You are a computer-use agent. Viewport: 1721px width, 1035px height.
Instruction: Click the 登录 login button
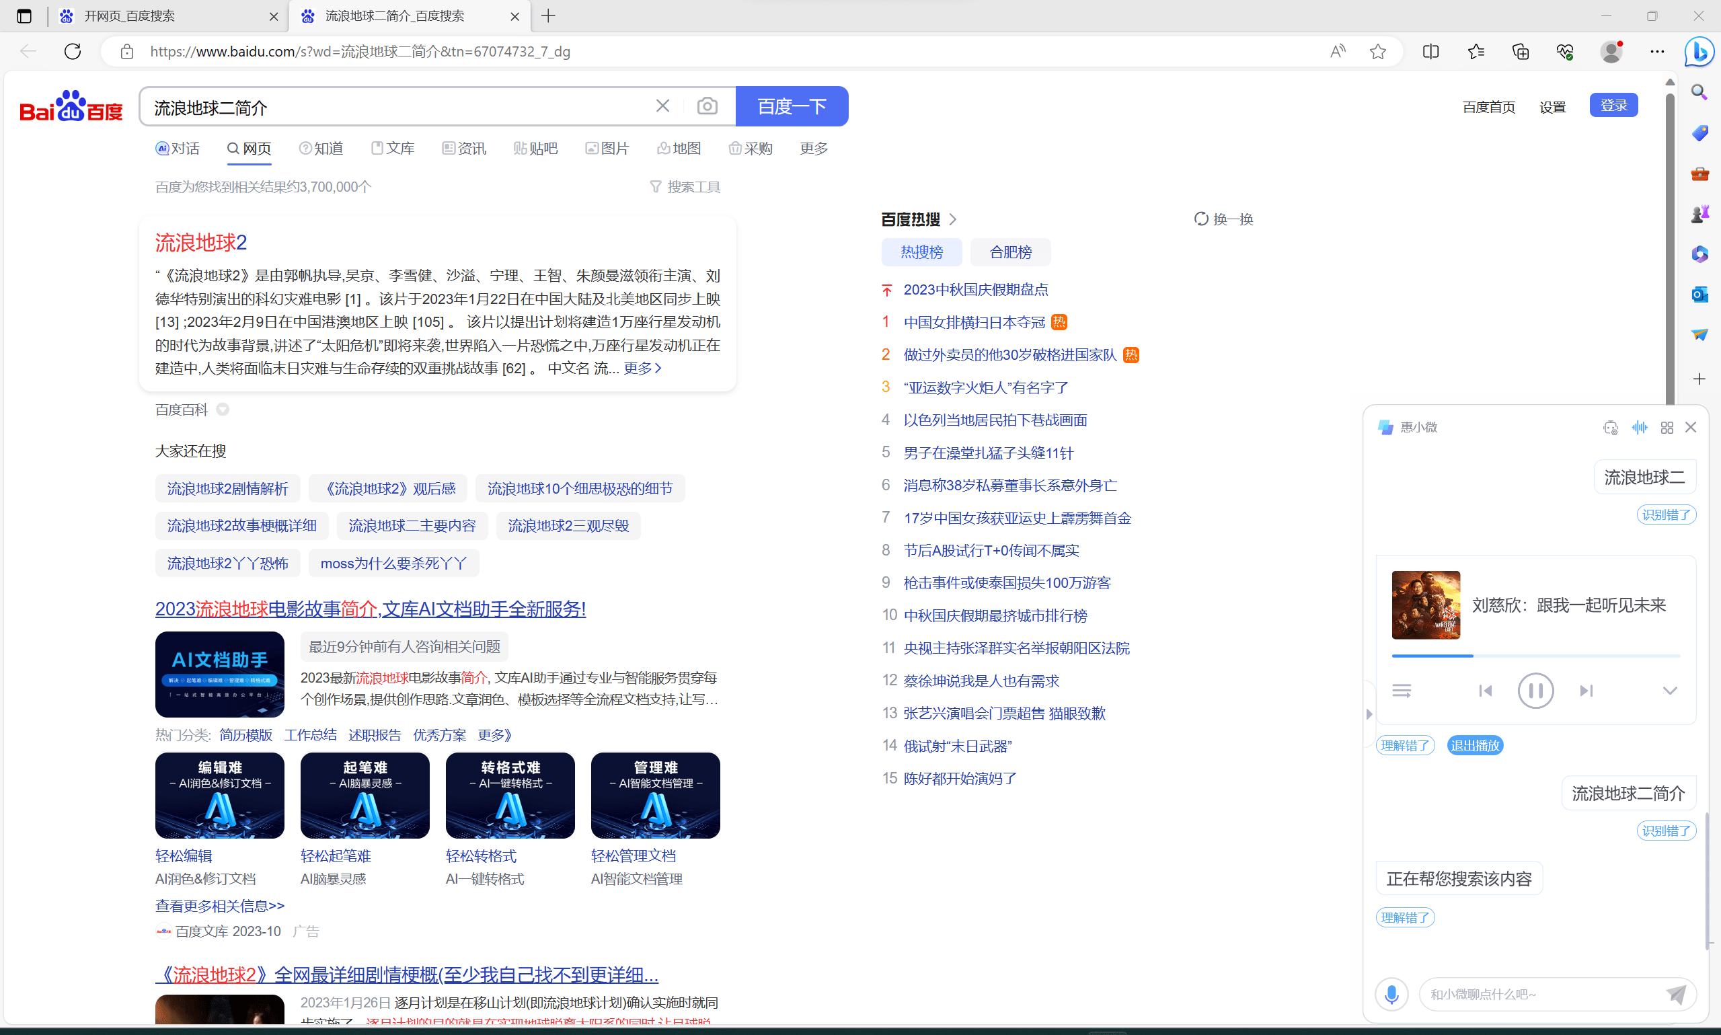pyautogui.click(x=1613, y=106)
